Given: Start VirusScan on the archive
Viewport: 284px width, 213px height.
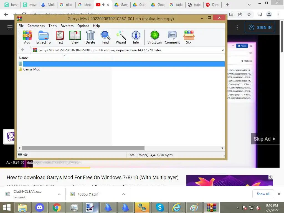Looking at the screenshot, I should pyautogui.click(x=154, y=37).
